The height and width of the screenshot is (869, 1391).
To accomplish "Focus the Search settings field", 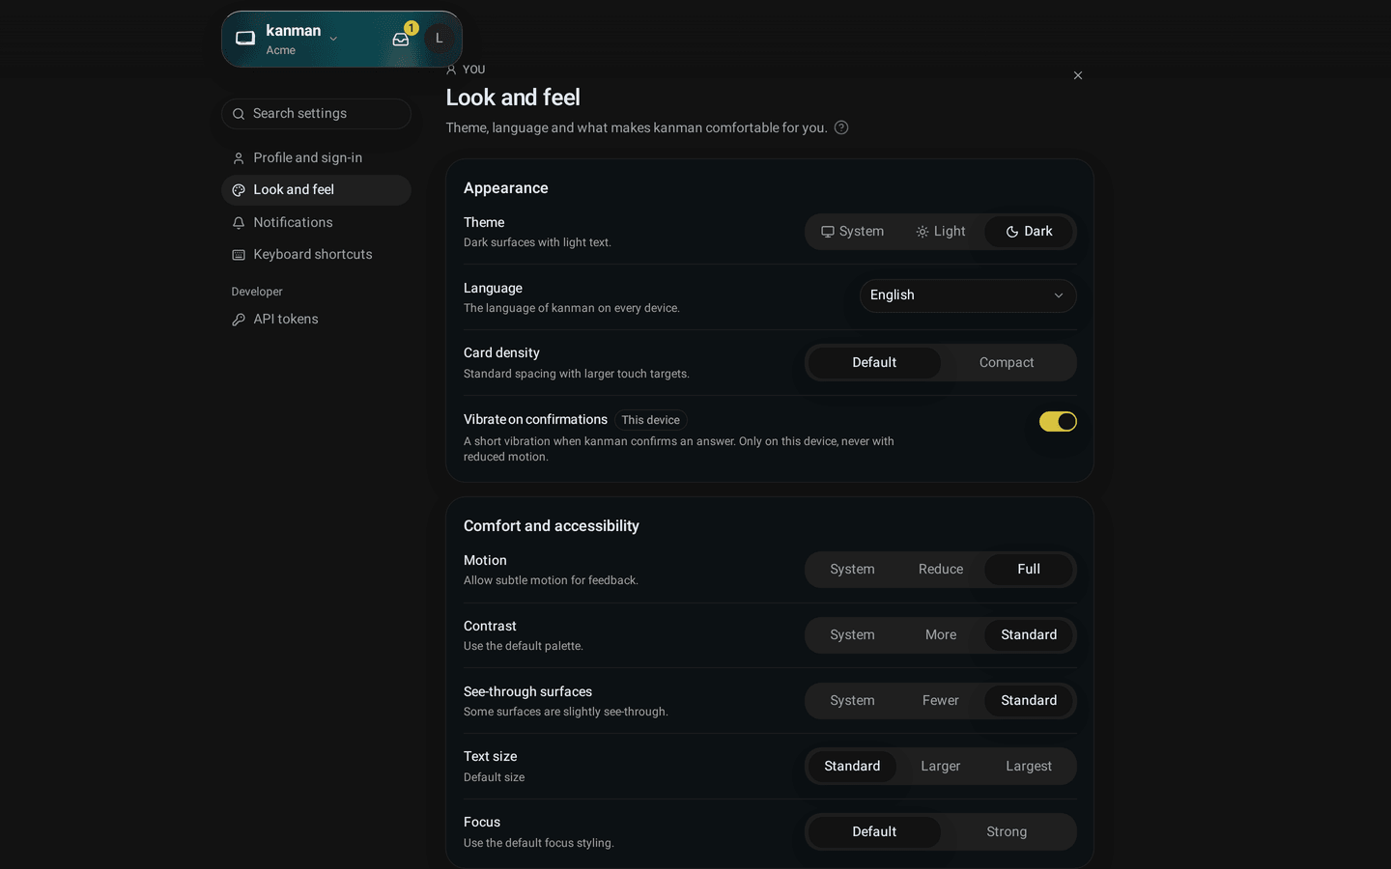I will click(316, 114).
